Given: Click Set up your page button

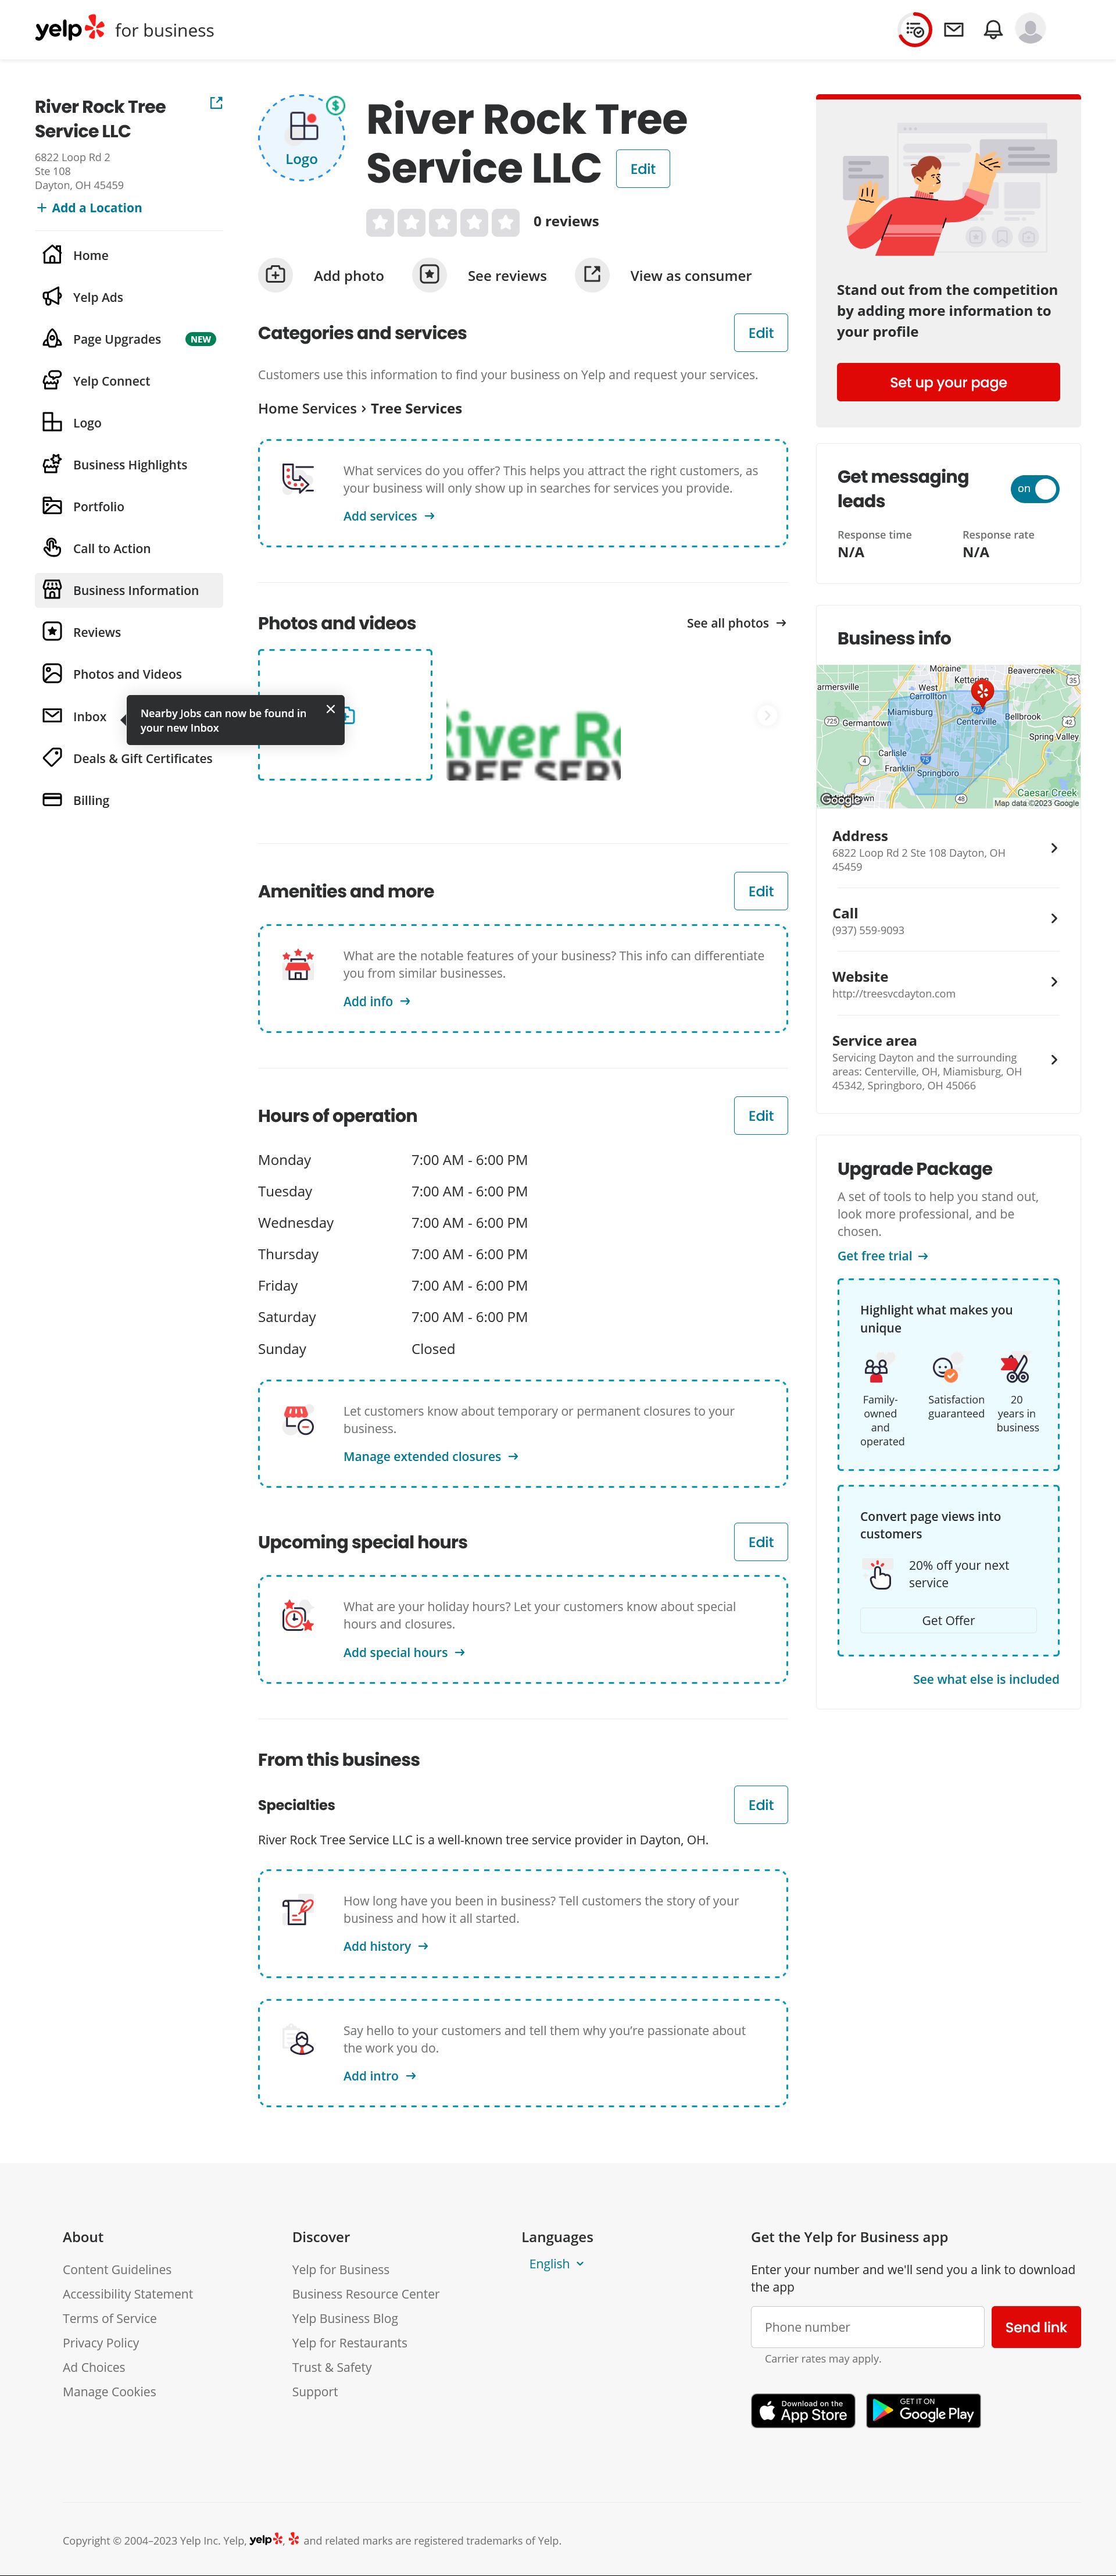Looking at the screenshot, I should 947,382.
